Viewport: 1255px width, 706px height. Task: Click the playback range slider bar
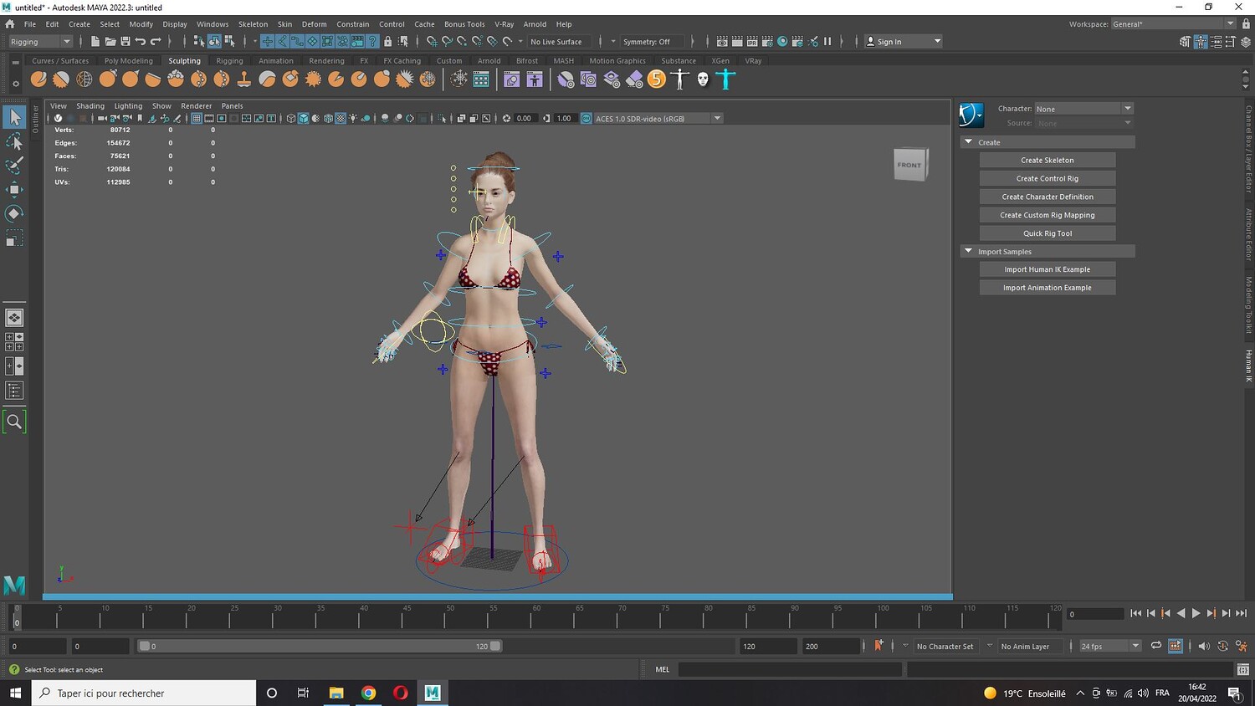(318, 646)
